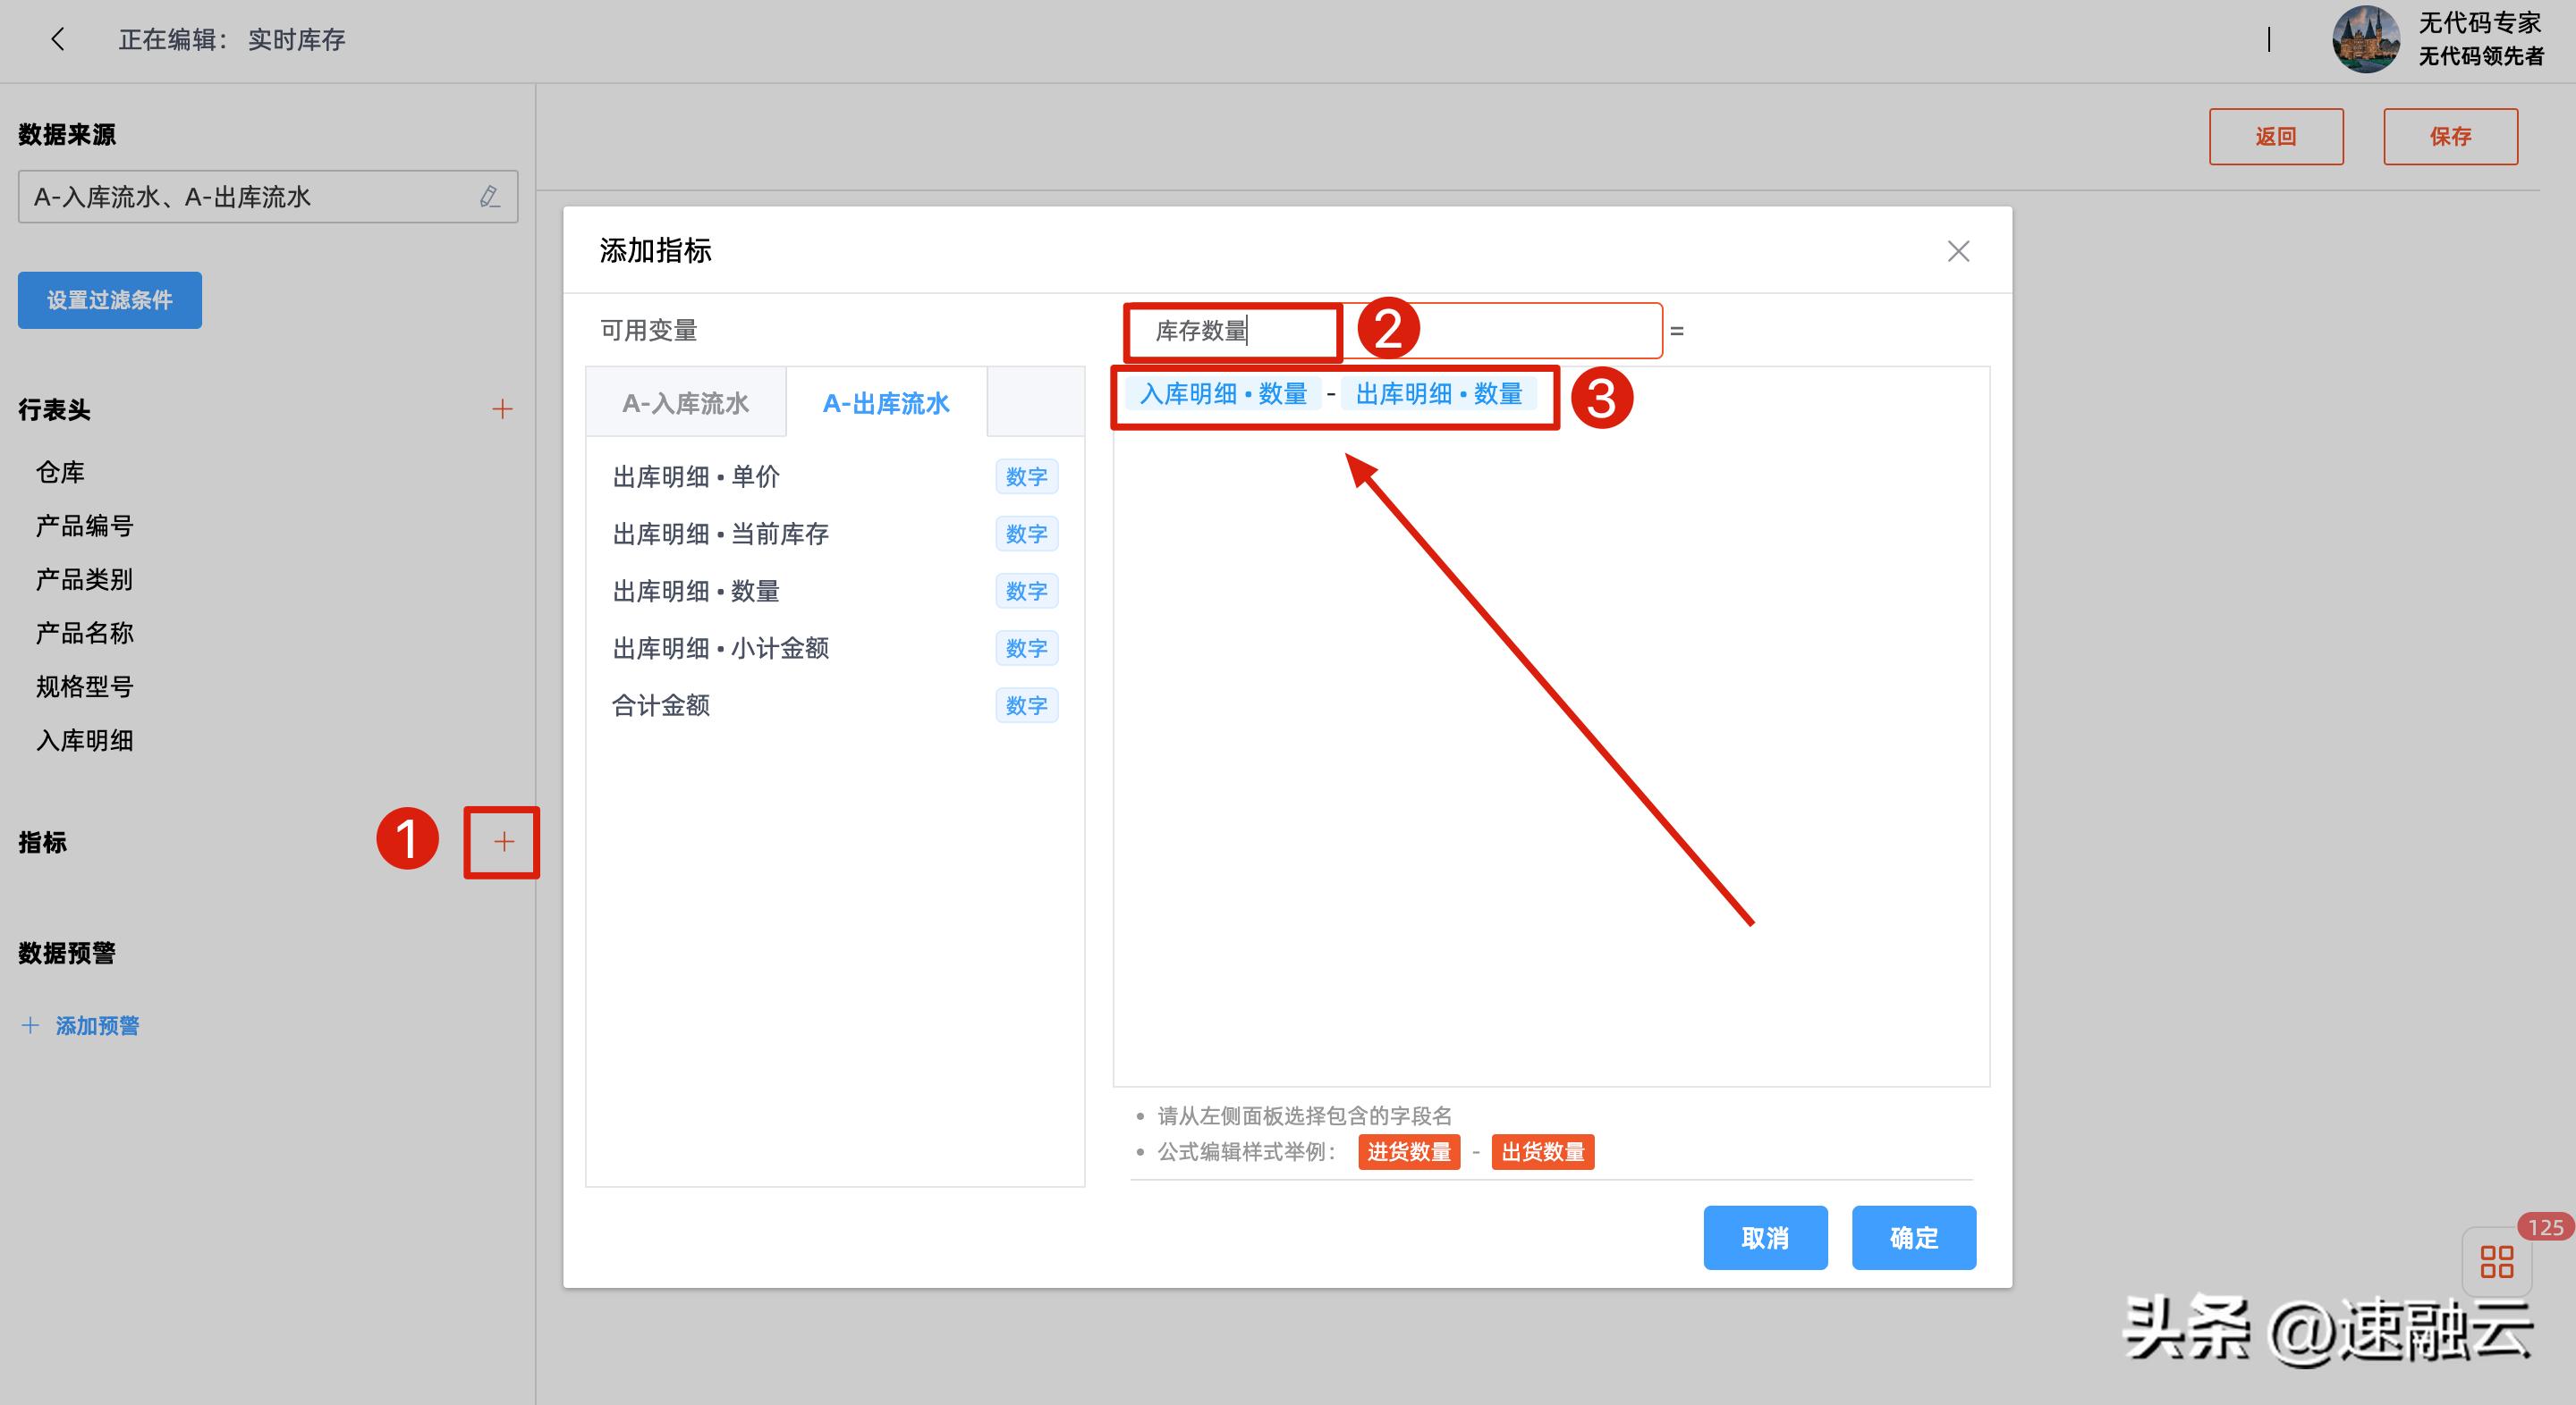Image resolution: width=2576 pixels, height=1405 pixels.
Task: Click the profile avatar of 无代码专家
Action: [x=2366, y=40]
